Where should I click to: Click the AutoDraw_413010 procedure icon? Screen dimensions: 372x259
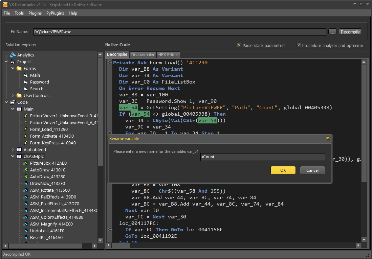[26, 170]
